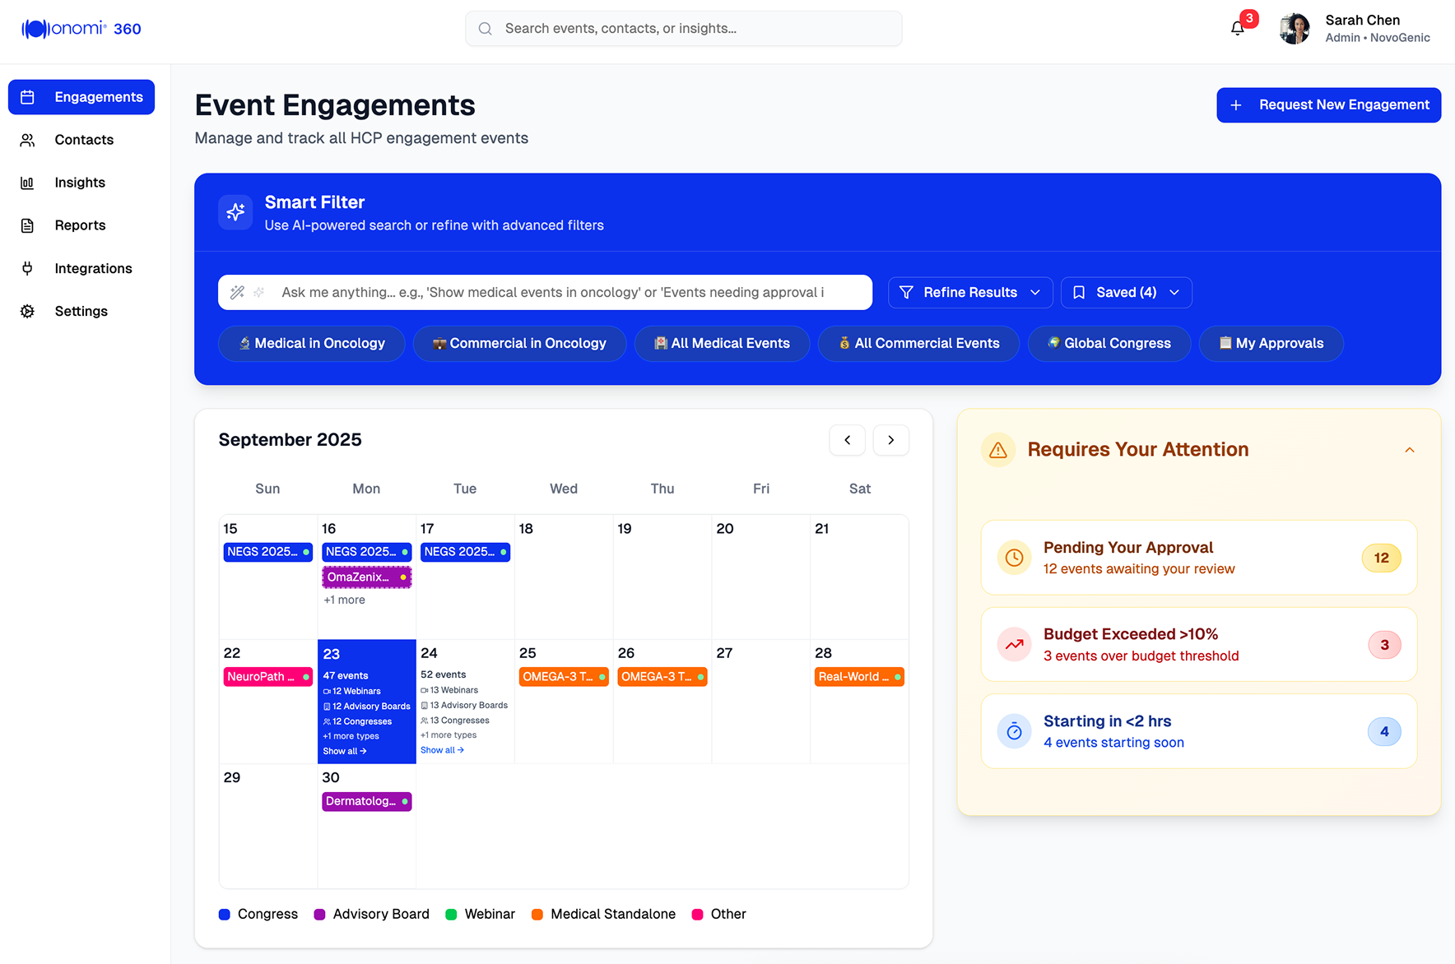The width and height of the screenshot is (1455, 964).
Task: Click Sarah Chen's profile avatar
Action: [x=1295, y=29]
